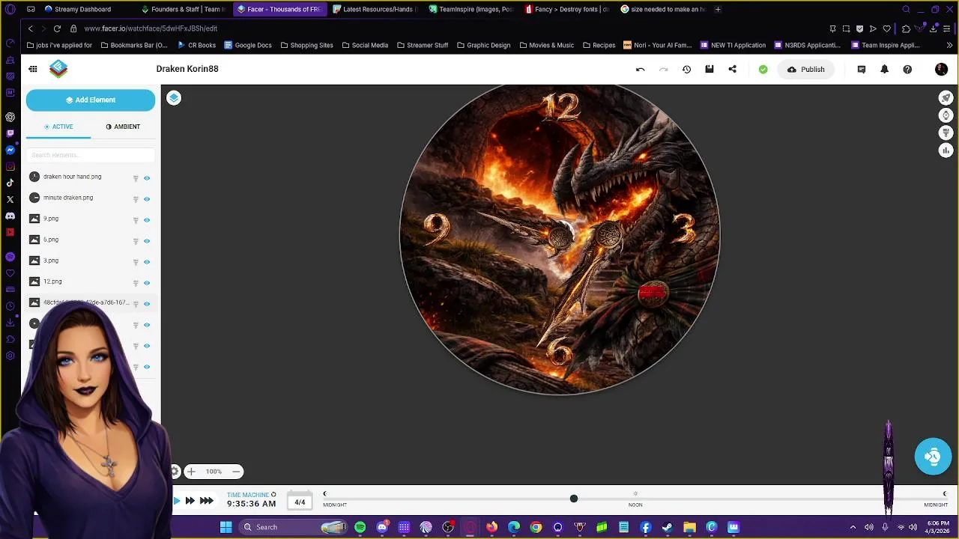
Task: Open the Social Media bookmarks folder
Action: pos(365,45)
